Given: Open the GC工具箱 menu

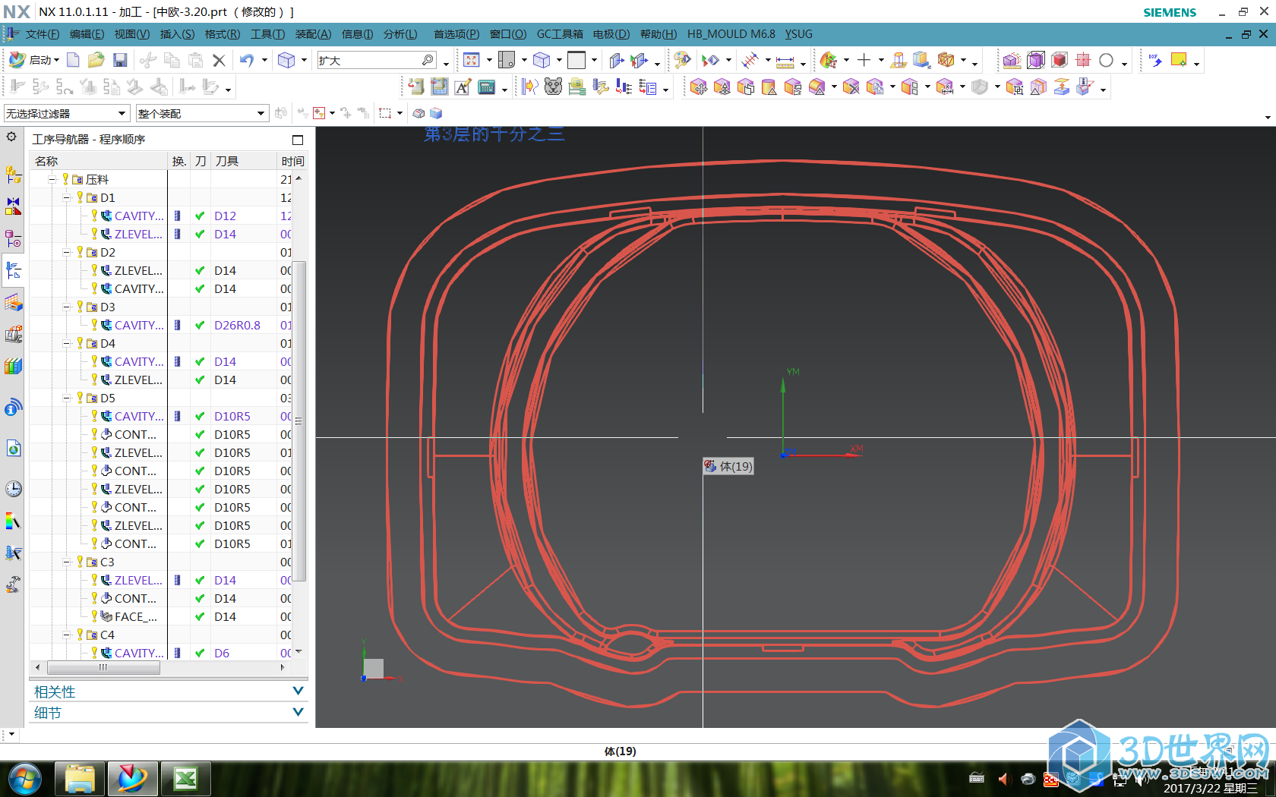Looking at the screenshot, I should pos(560,34).
